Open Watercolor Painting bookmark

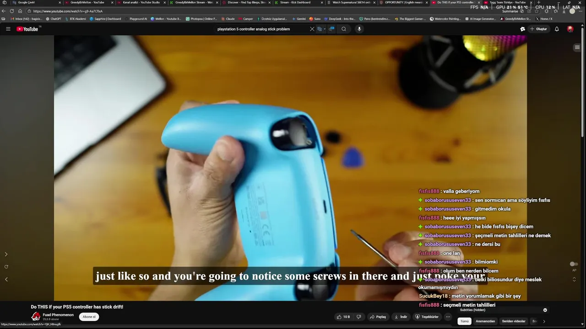[445, 19]
